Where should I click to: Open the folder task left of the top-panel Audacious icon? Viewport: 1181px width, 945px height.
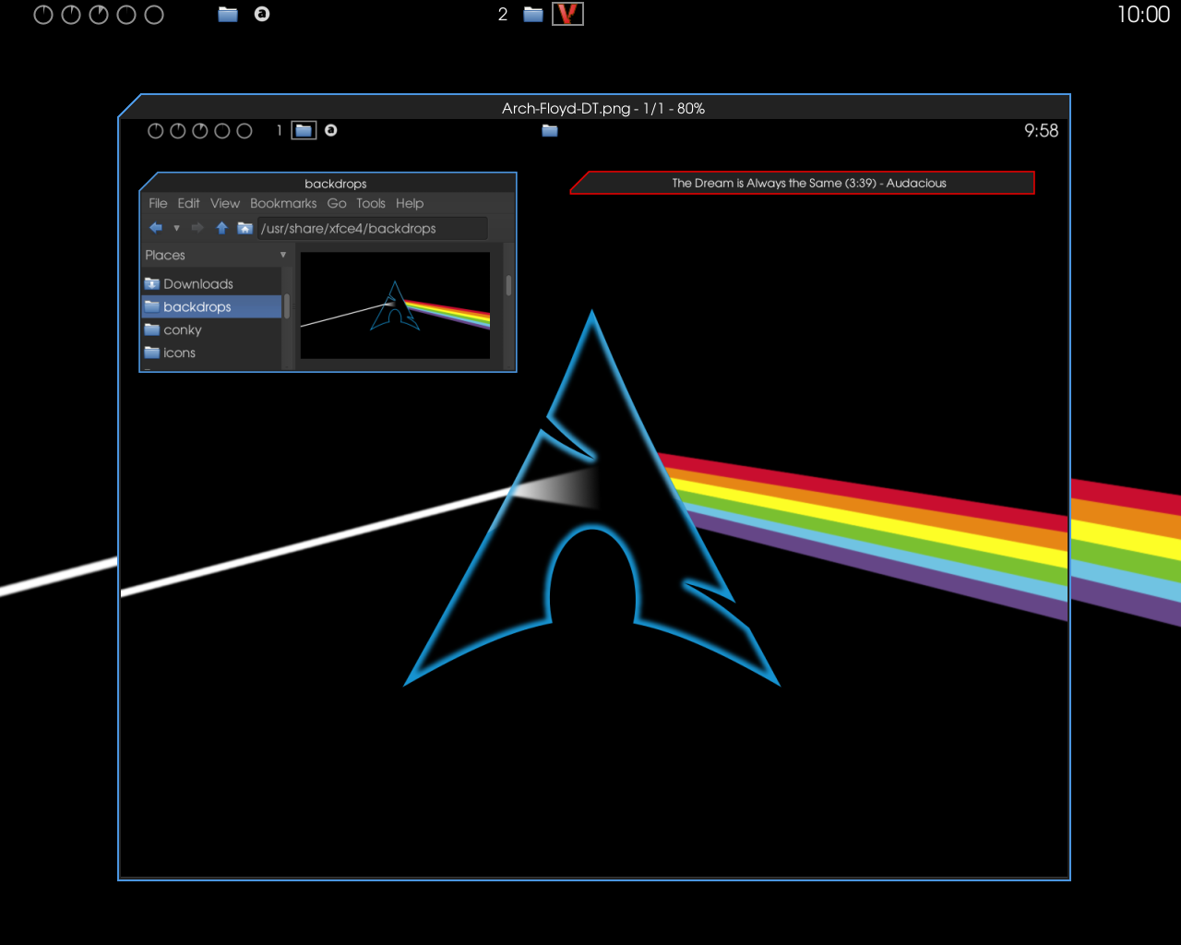pos(228,14)
